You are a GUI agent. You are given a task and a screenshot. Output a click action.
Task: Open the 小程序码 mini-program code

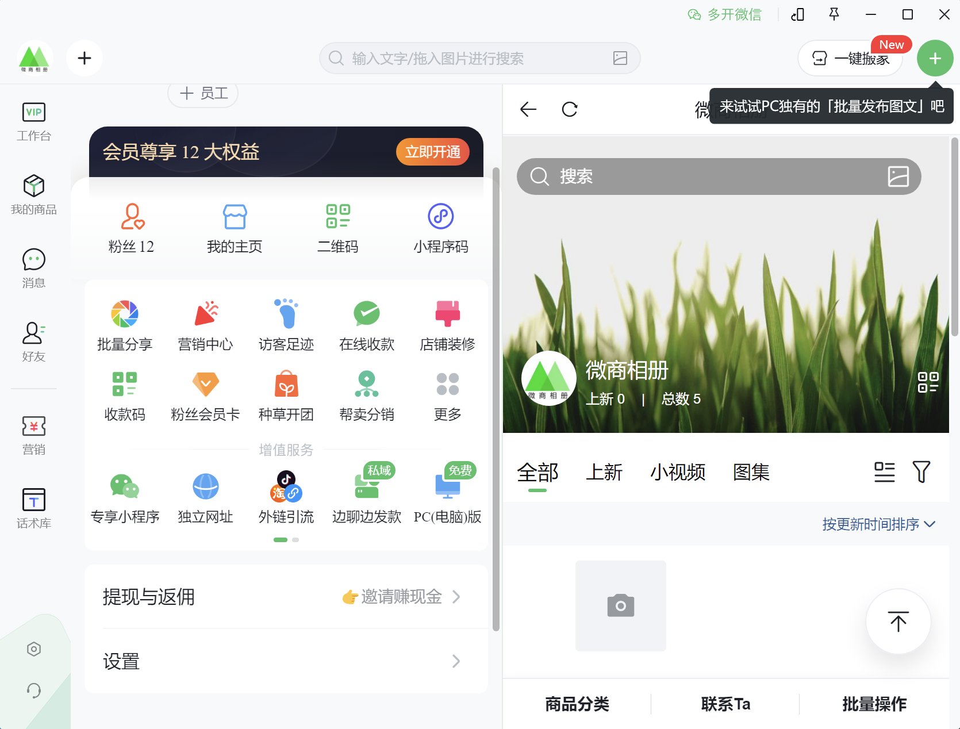(x=441, y=229)
